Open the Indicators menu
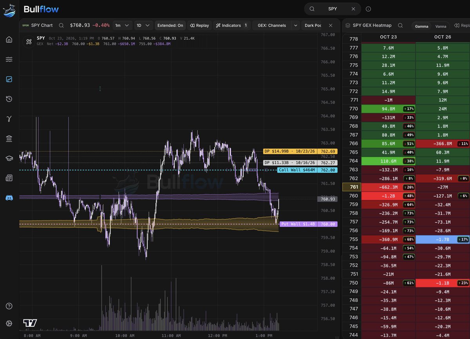 pos(232,25)
